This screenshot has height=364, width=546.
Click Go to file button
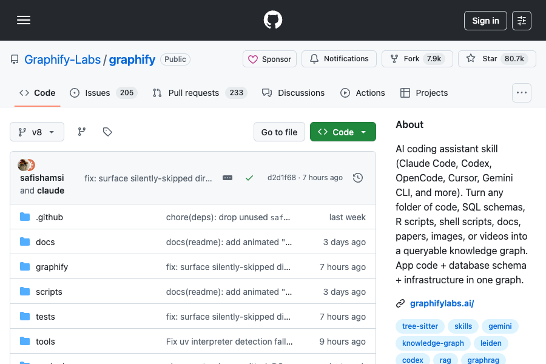point(279,132)
